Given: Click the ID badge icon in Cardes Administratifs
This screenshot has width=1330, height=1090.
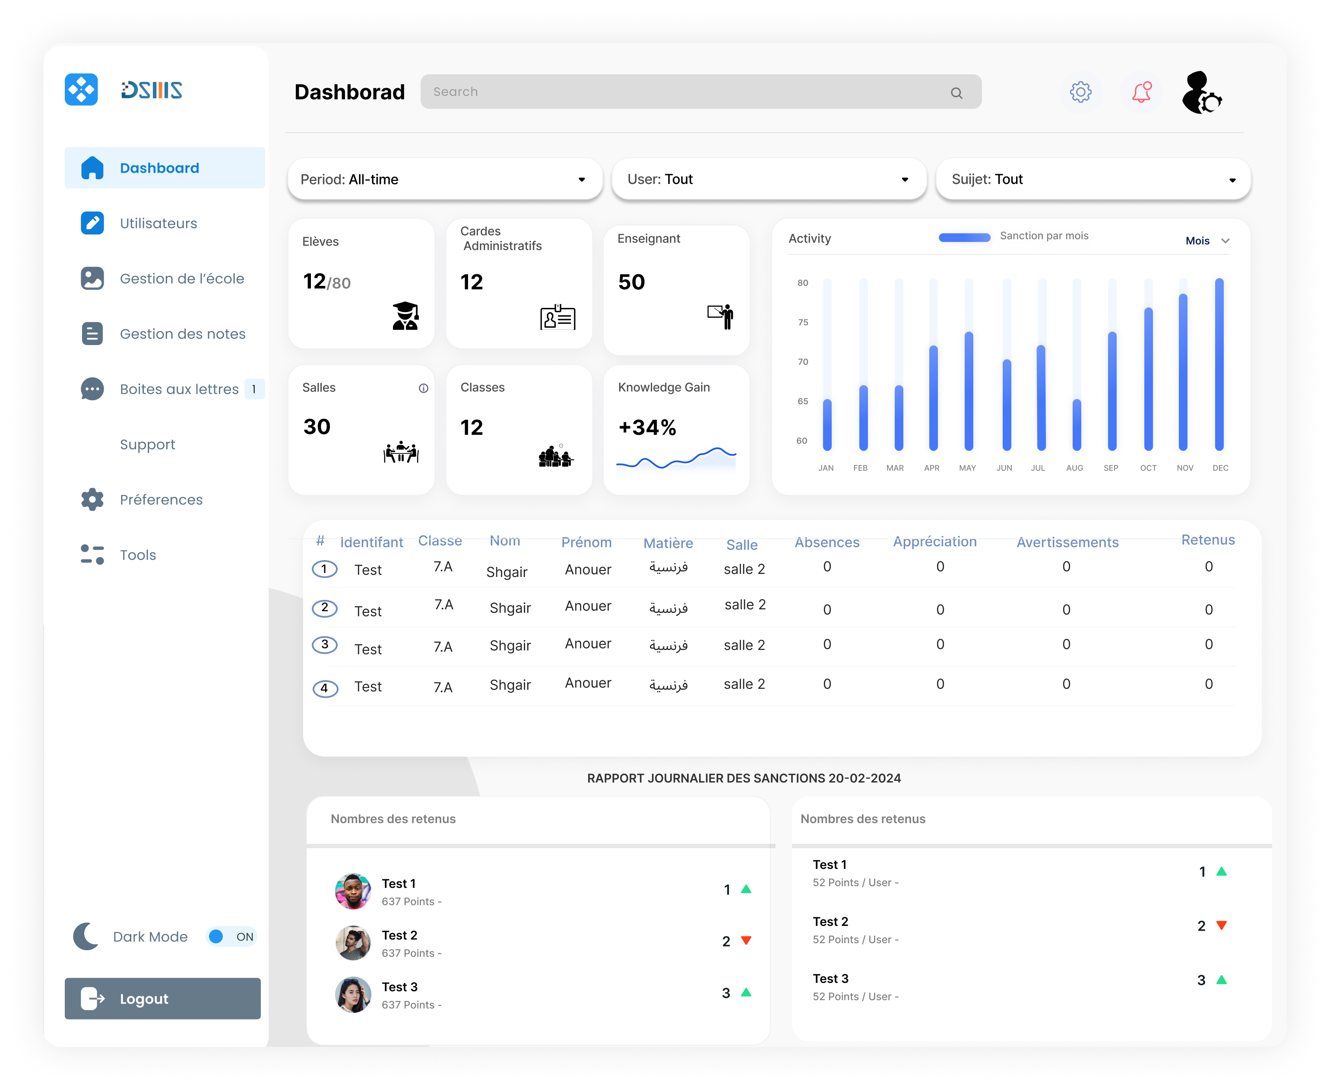Looking at the screenshot, I should [x=557, y=317].
